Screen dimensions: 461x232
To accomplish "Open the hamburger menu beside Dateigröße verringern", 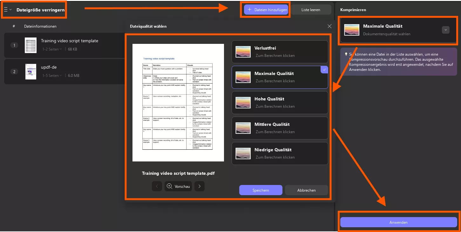I will [x=6, y=10].
